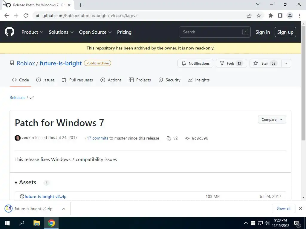This screenshot has height=229, width=306.
Task: Open the download item options chevron
Action: [x=64, y=209]
